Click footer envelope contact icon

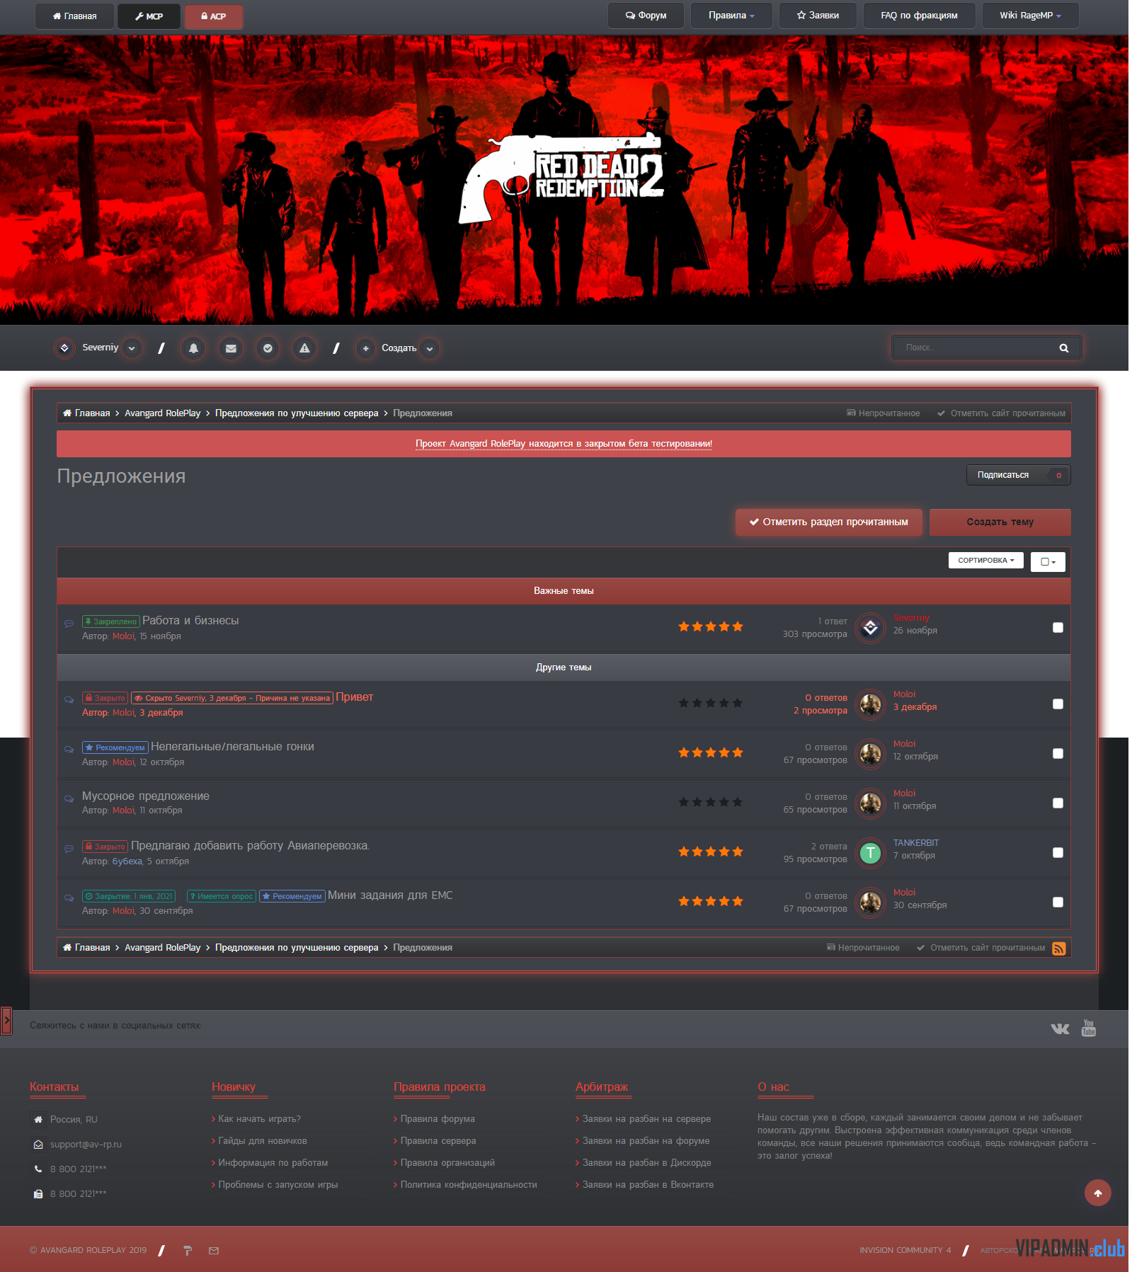coord(214,1251)
